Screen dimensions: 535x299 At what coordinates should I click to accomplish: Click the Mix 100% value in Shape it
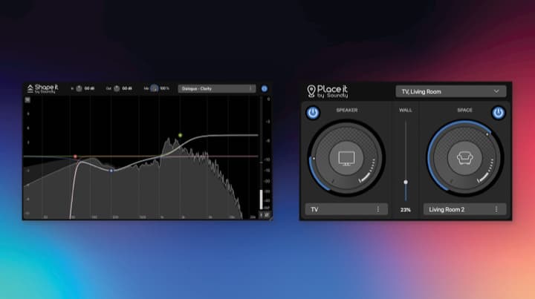(x=164, y=88)
